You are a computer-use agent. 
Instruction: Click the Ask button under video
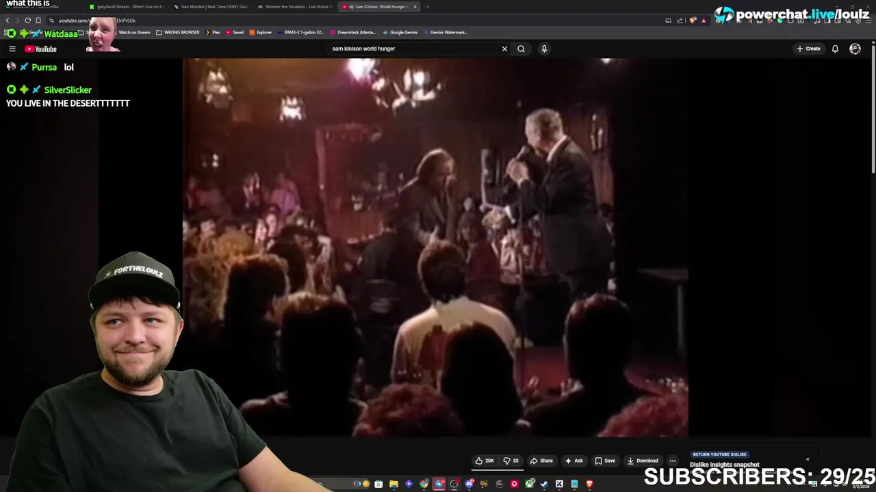point(574,461)
